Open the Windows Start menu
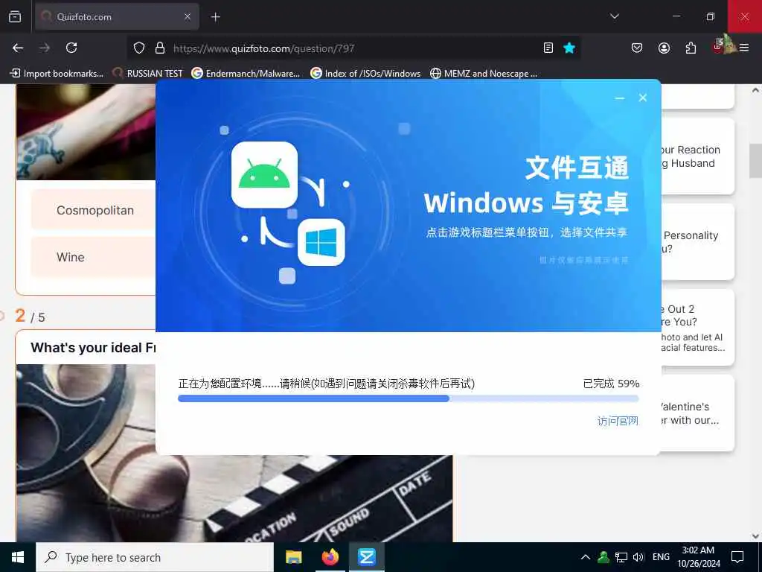This screenshot has width=762, height=572. click(18, 557)
